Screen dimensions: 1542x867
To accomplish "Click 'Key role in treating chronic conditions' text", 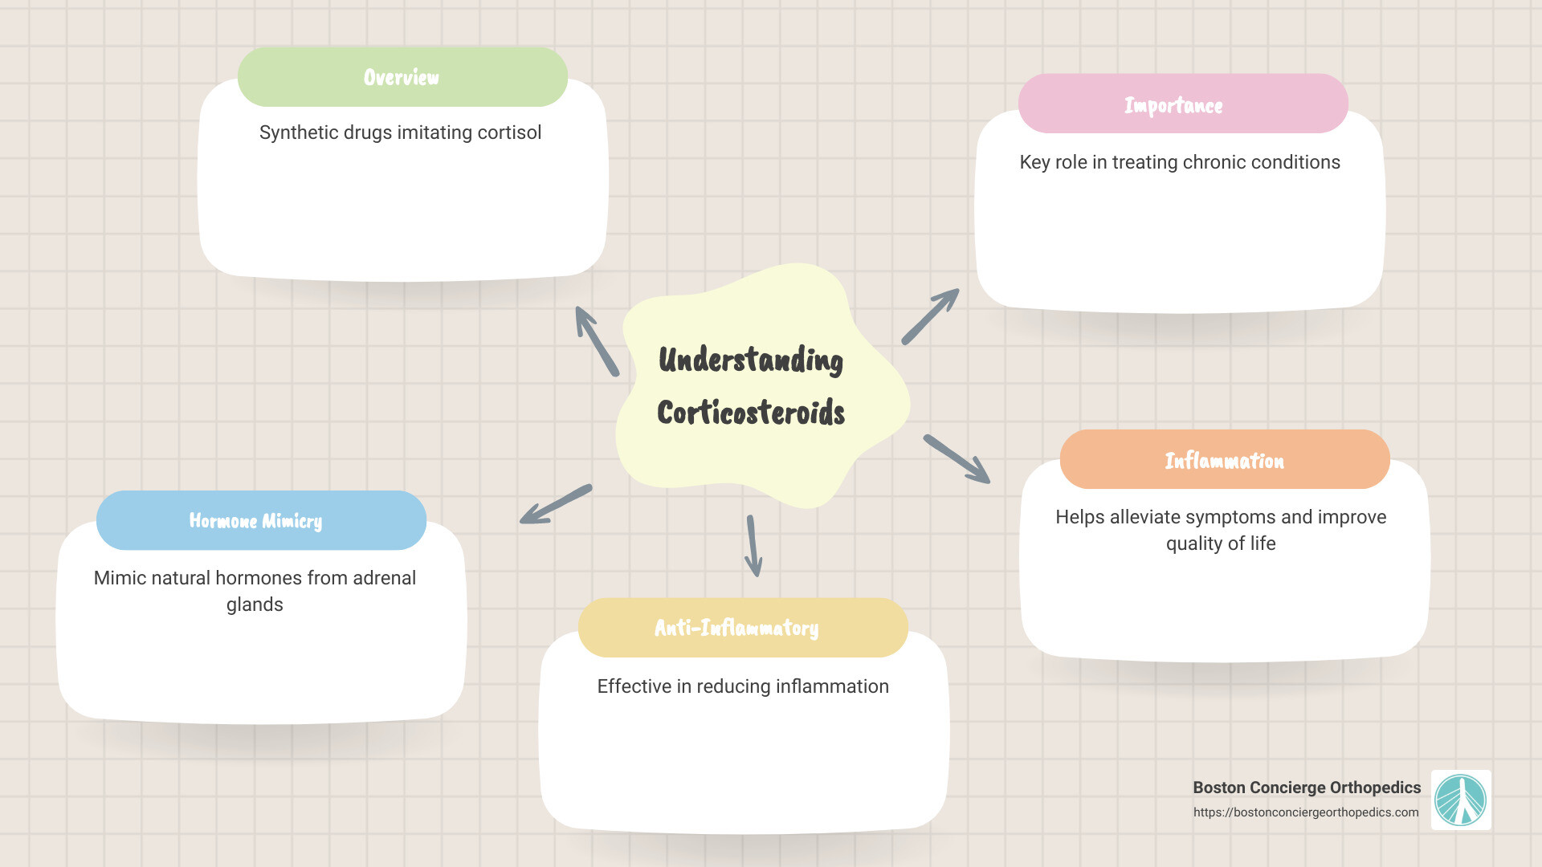I will tap(1179, 162).
